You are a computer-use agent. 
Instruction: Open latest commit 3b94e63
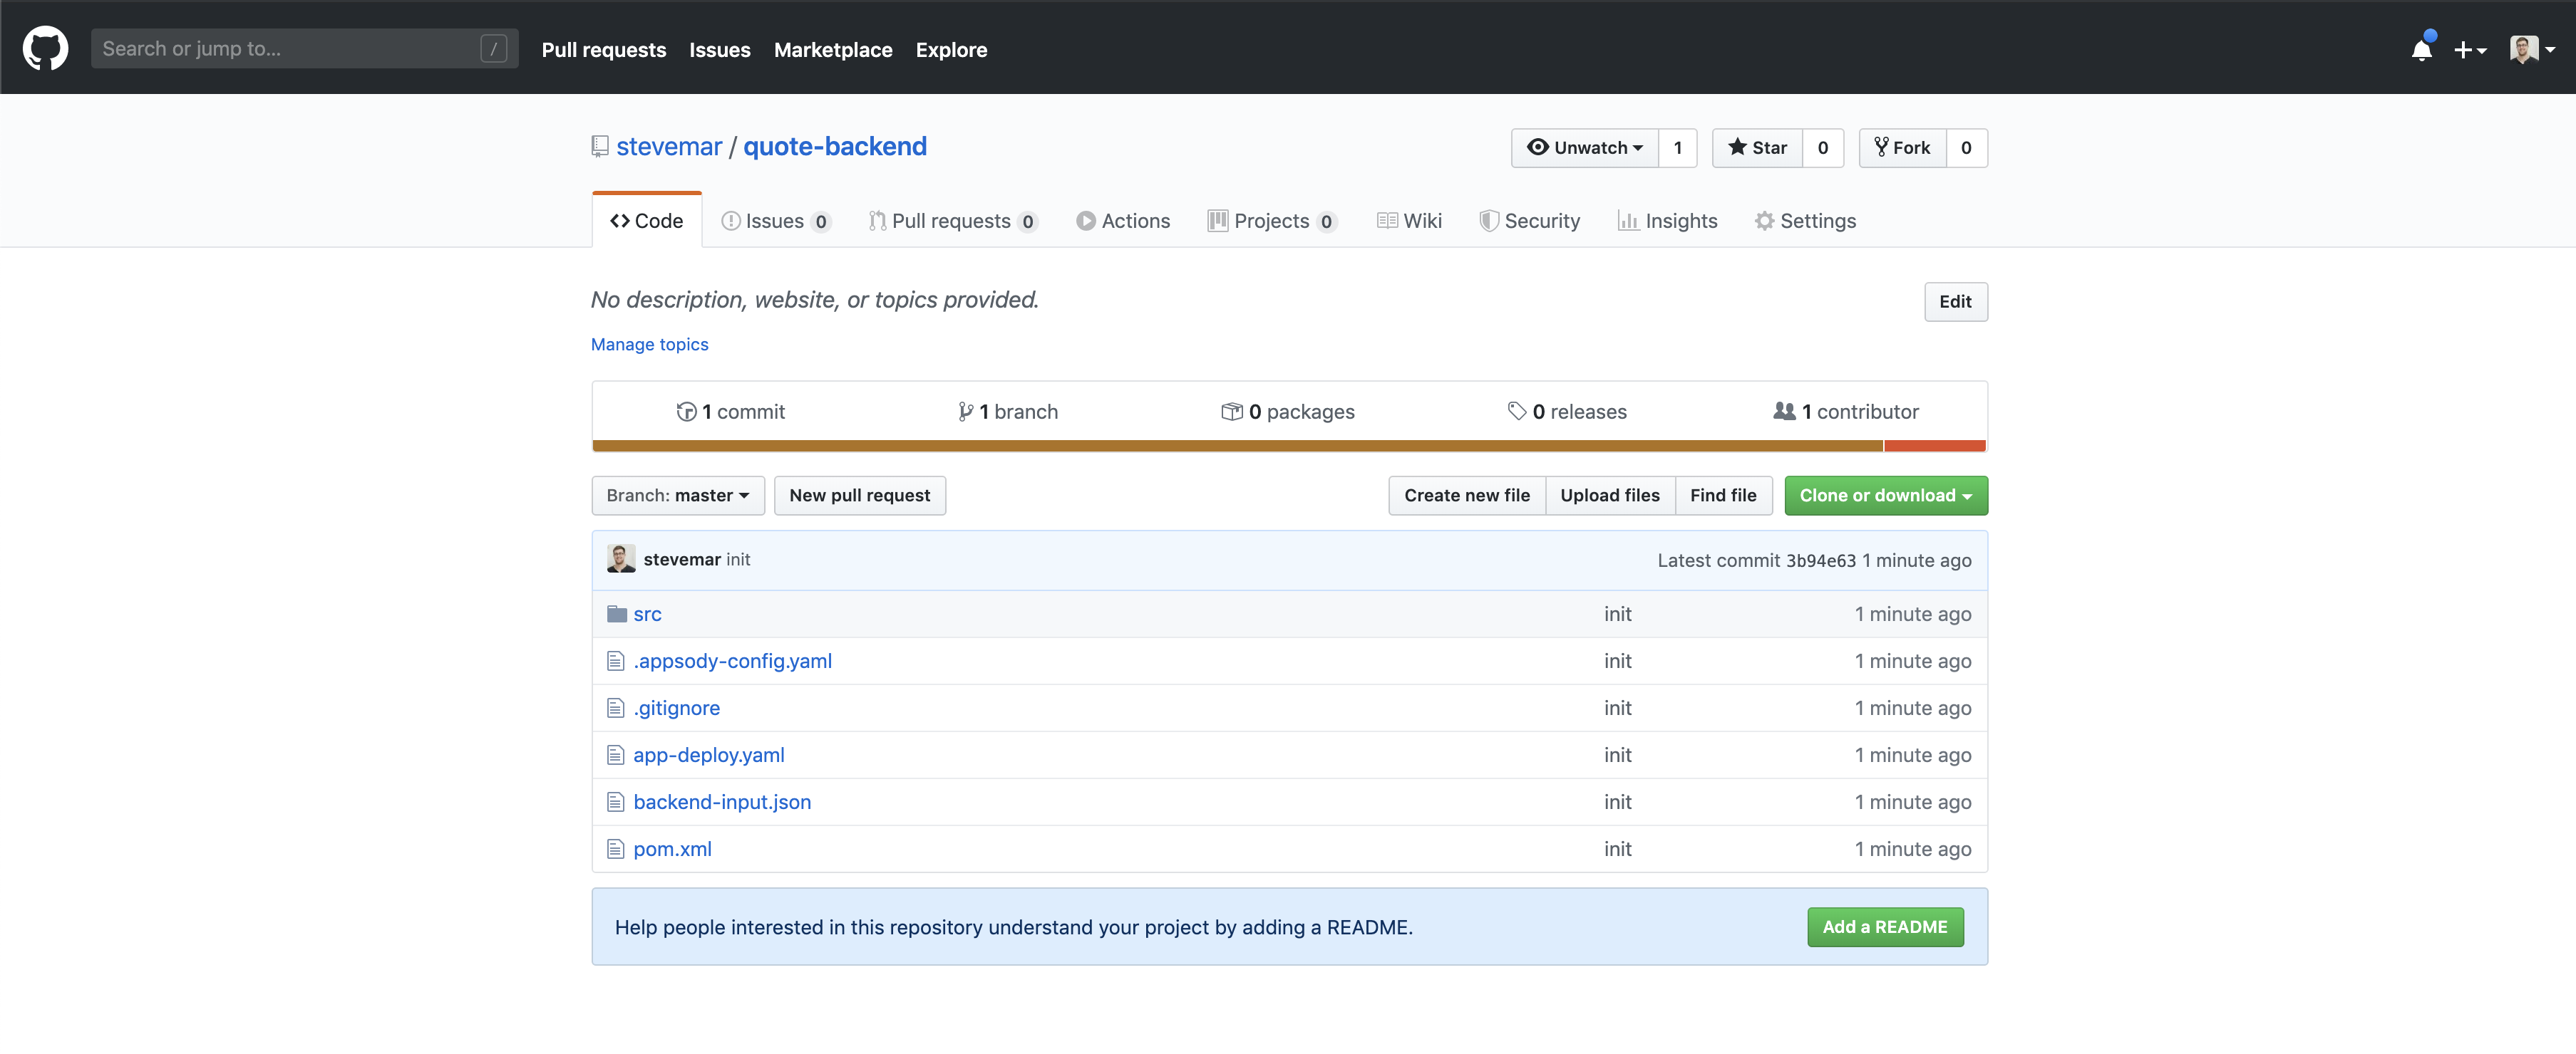tap(1820, 560)
